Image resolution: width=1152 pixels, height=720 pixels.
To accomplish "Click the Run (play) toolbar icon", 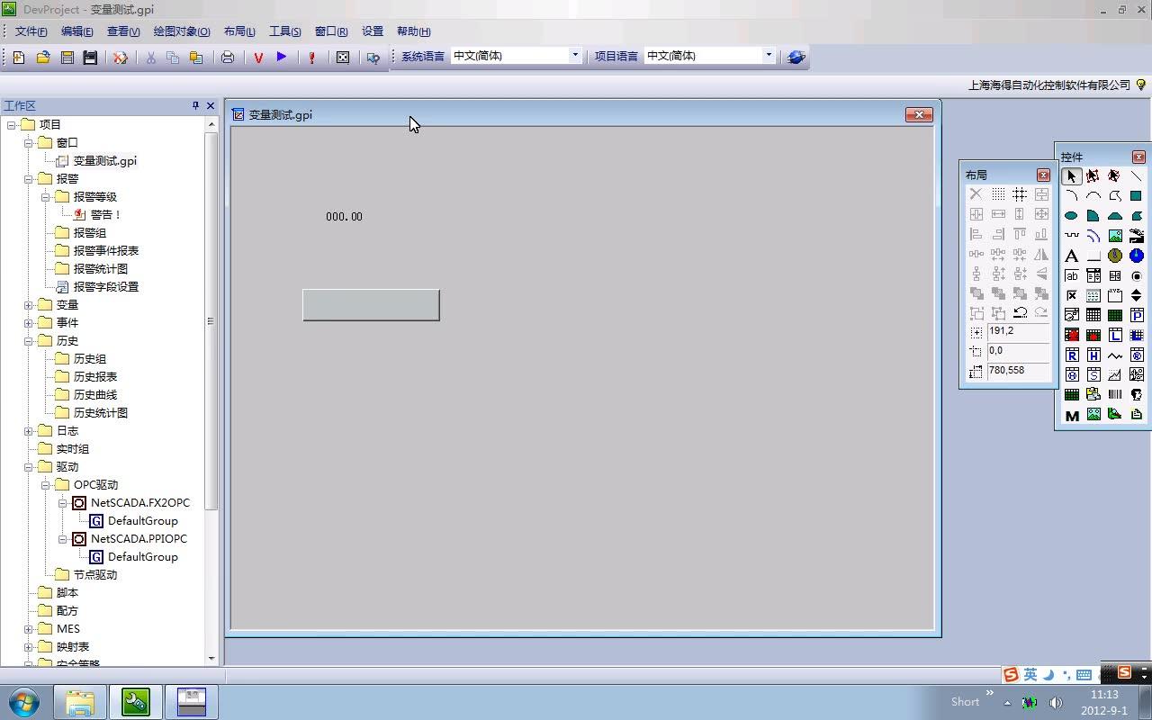I will pos(281,56).
